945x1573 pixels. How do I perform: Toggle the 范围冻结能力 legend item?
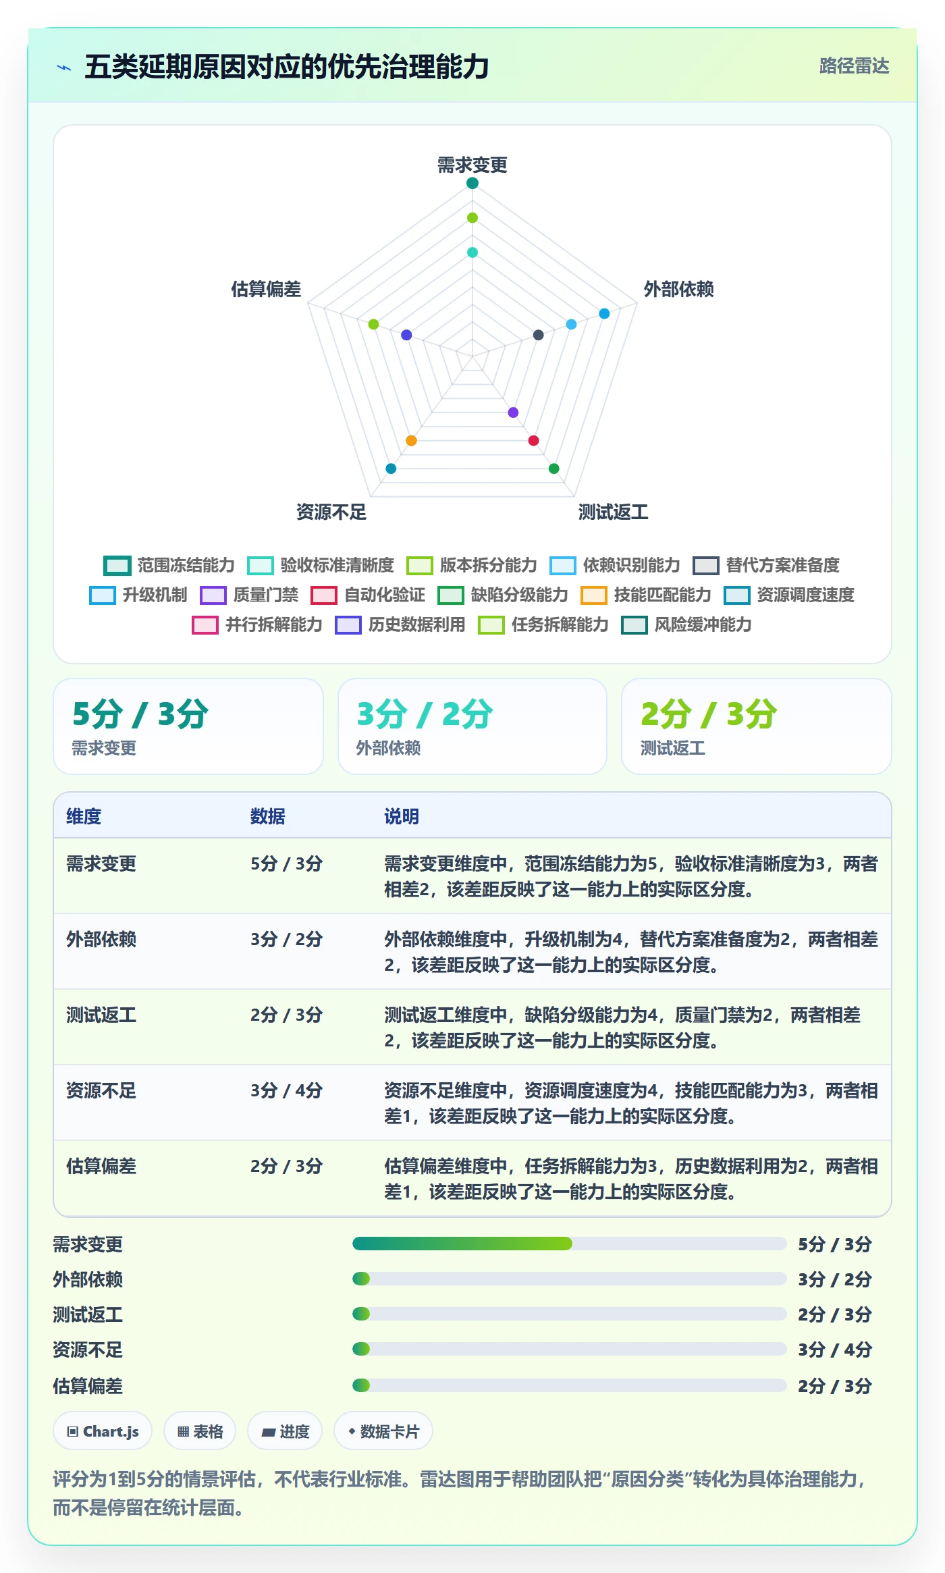coord(169,565)
